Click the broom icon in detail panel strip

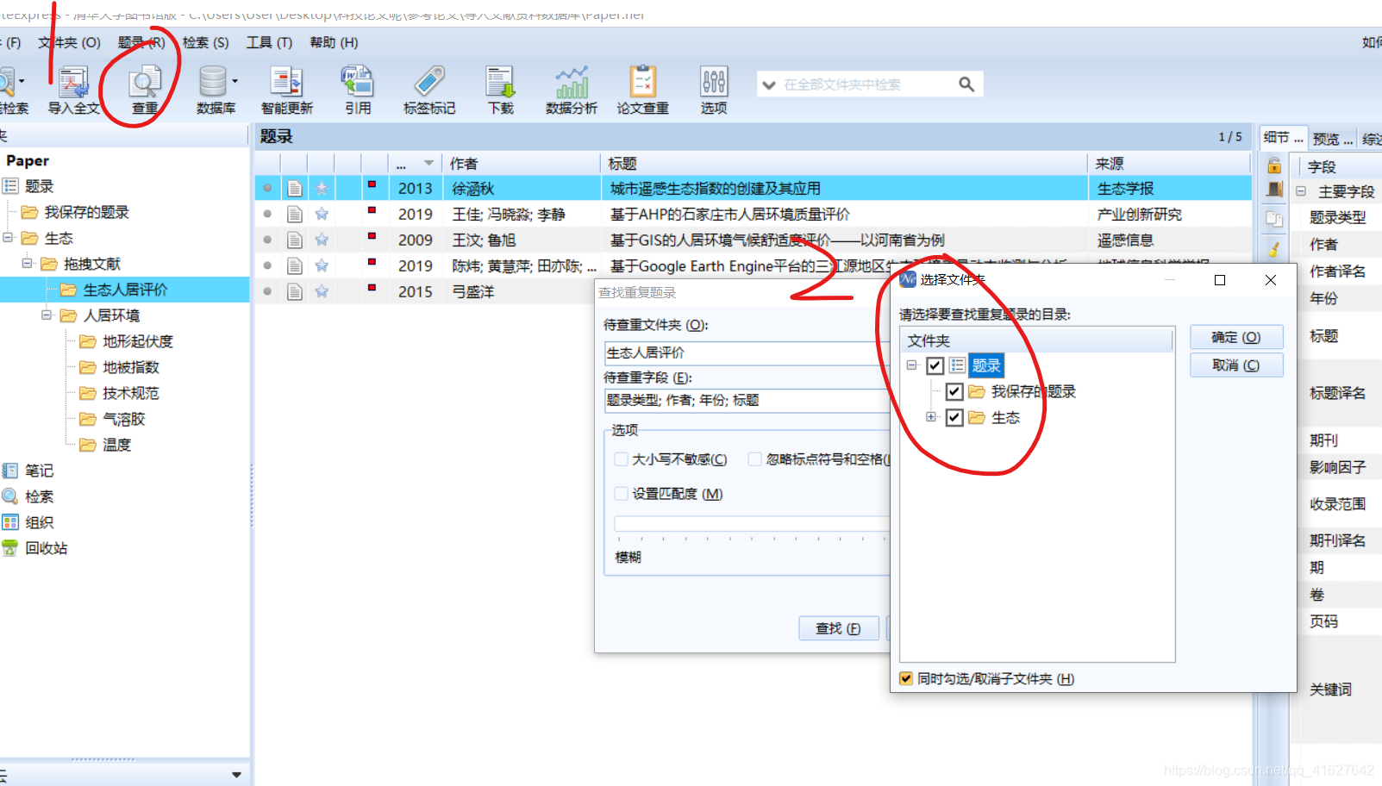click(x=1274, y=248)
